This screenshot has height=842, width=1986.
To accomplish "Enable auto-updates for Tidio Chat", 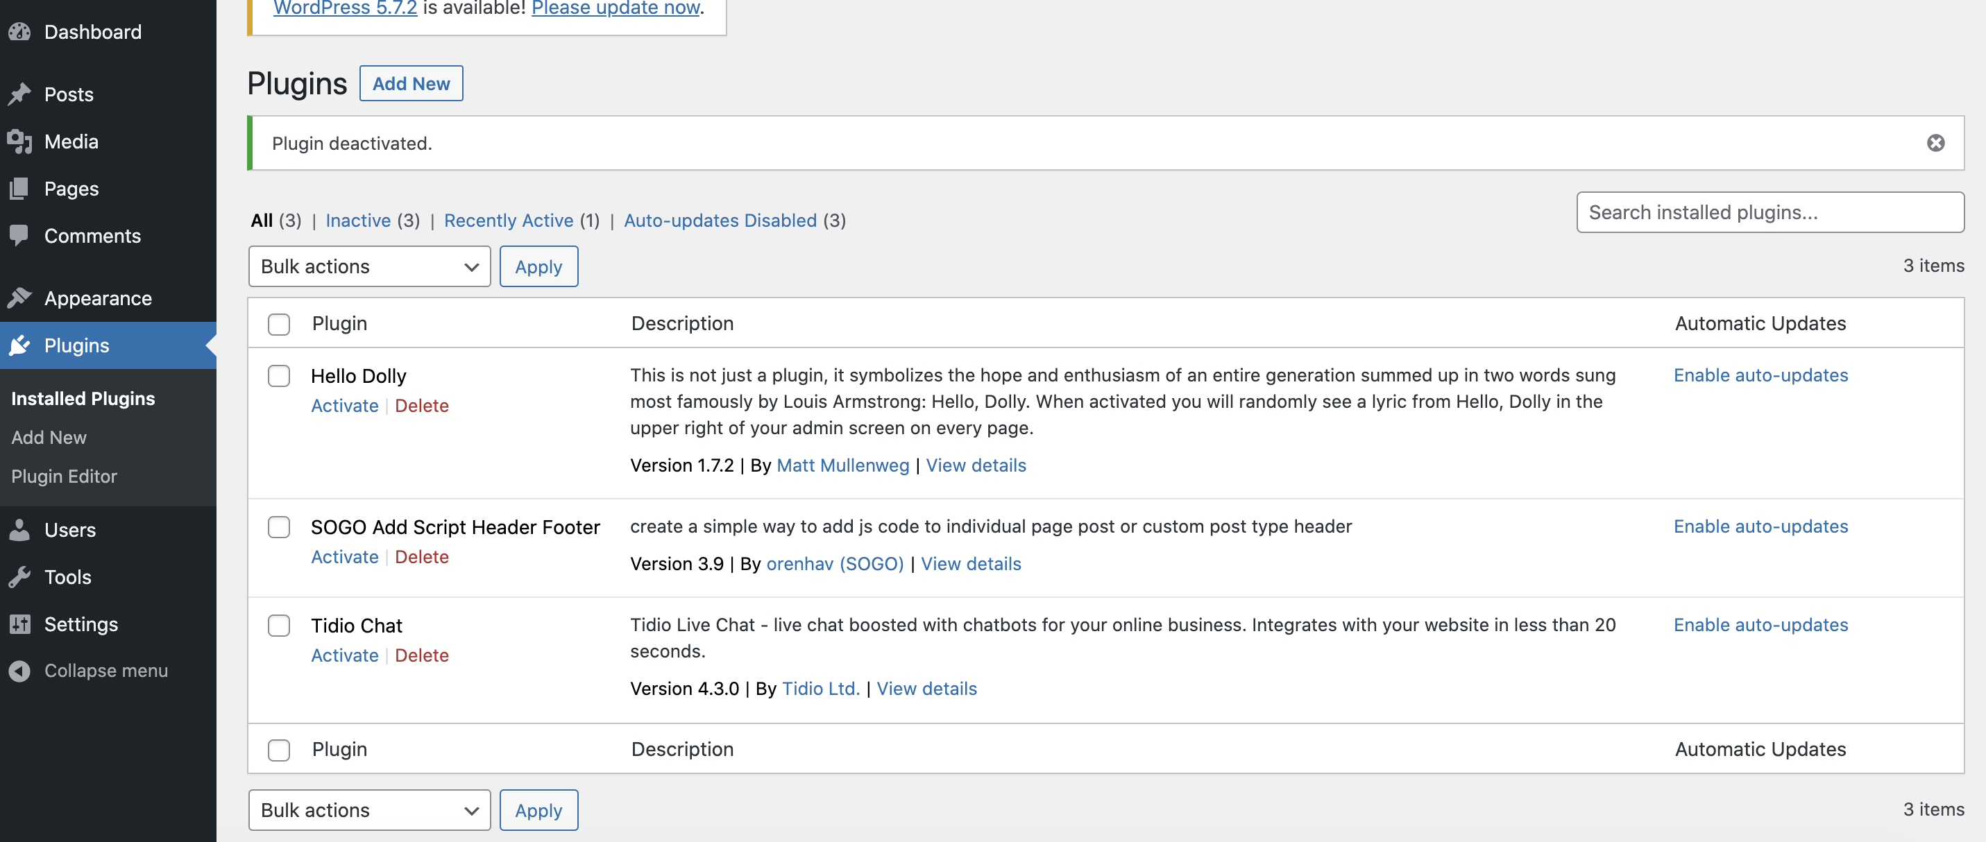I will [x=1760, y=625].
